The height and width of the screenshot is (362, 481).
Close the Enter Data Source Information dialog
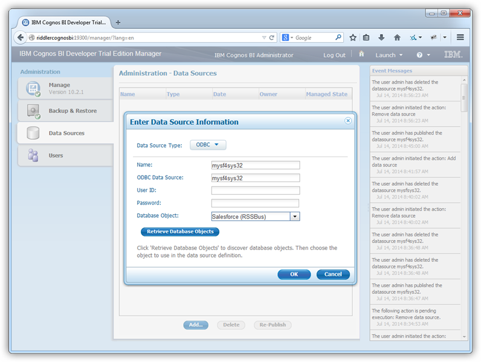pyautogui.click(x=348, y=121)
